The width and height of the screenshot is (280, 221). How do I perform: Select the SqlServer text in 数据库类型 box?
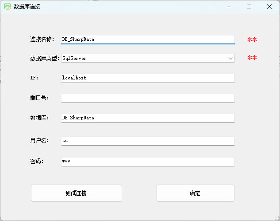pos(74,58)
